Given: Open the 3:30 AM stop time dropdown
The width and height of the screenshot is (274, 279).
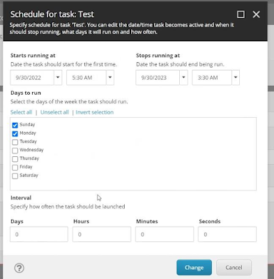Looking at the screenshot, I should pos(236,77).
